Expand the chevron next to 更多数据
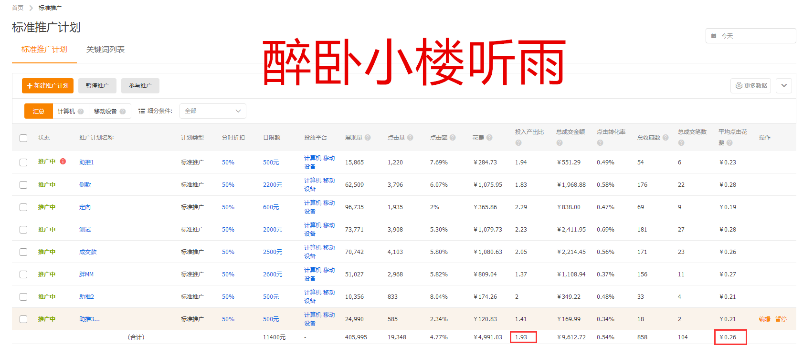Viewport: 803px width, 345px height. [x=784, y=86]
